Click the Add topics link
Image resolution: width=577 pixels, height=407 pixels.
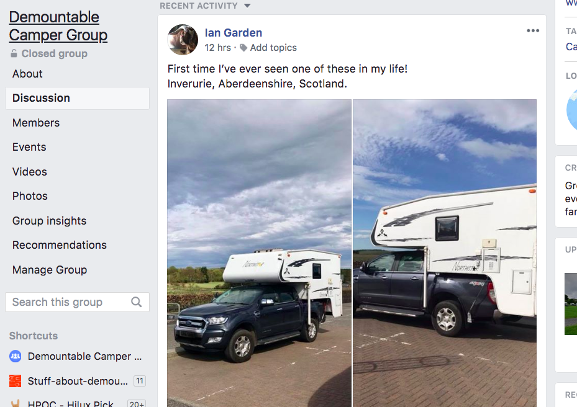coord(273,48)
